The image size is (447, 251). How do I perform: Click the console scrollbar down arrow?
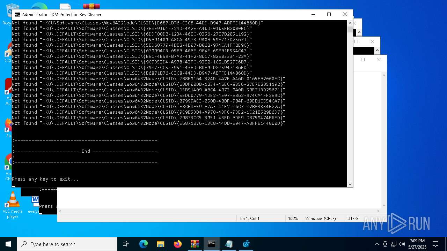click(x=350, y=184)
